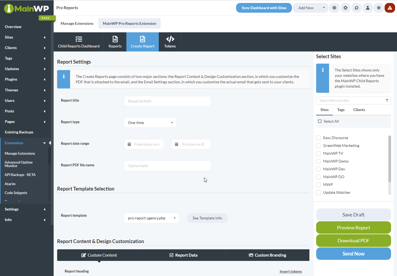Open the chat bubble icon in the top bar
This screenshot has width=397, height=276.
357,8
